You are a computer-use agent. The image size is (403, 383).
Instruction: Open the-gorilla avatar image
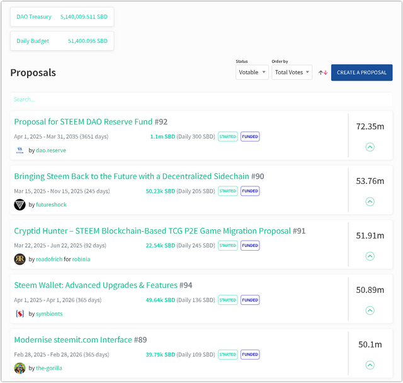20,368
